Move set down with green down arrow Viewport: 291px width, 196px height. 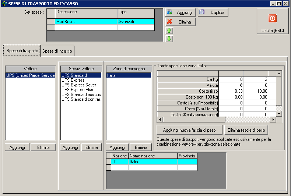click(169, 39)
